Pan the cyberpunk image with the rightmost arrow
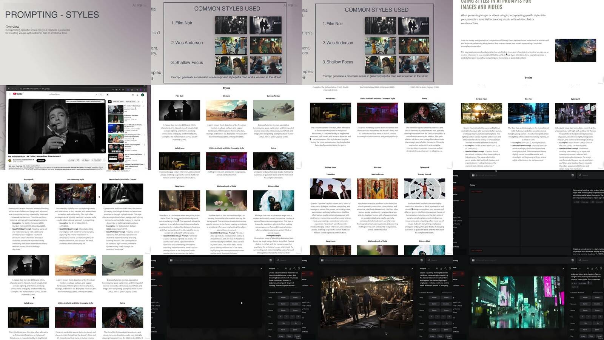This screenshot has height=340, width=604. tap(600, 317)
